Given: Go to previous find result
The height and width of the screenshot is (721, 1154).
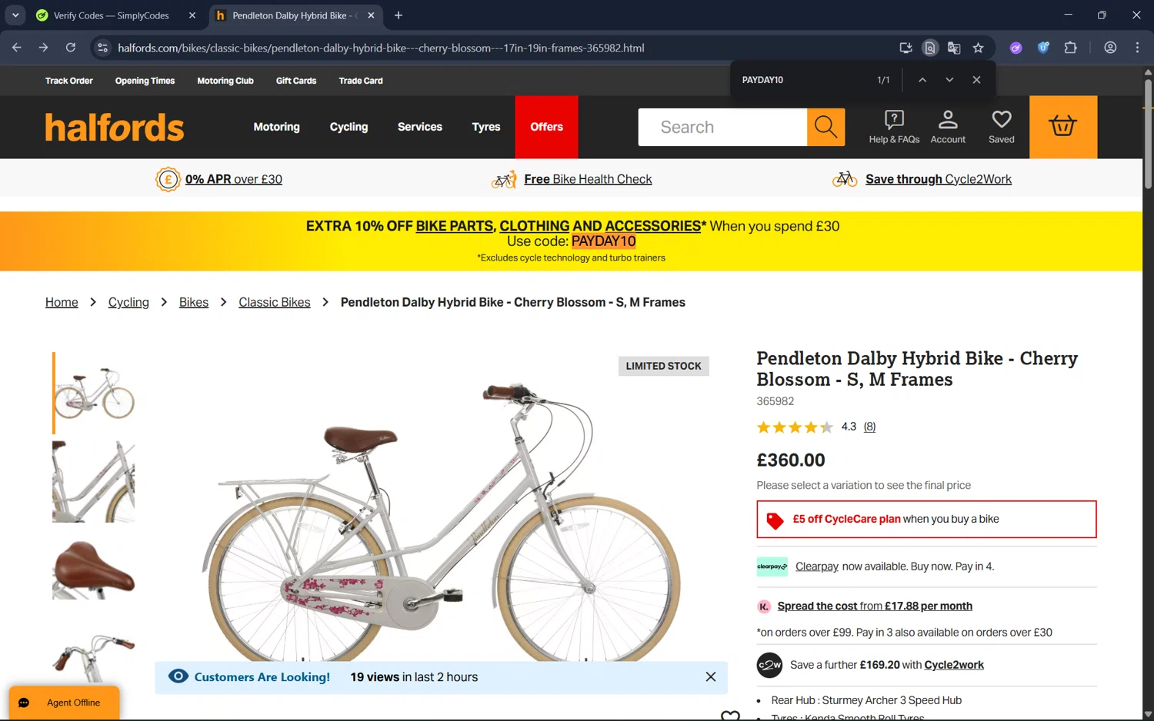Looking at the screenshot, I should point(922,80).
